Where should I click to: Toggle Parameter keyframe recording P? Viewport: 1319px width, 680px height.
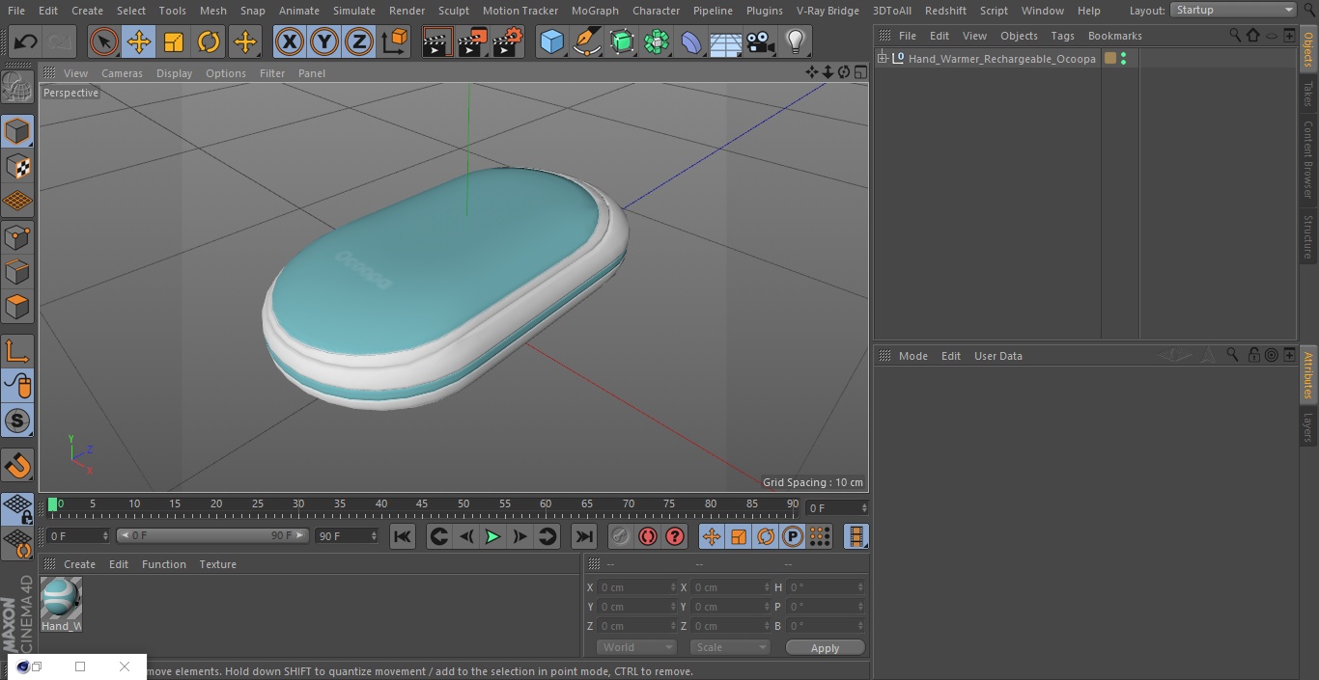tap(793, 536)
